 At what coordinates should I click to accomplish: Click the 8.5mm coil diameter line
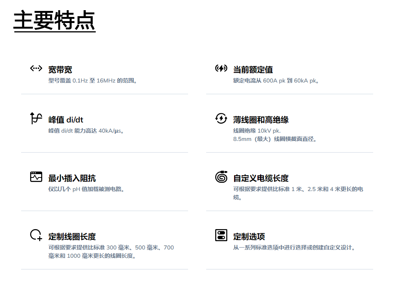coord(275,139)
